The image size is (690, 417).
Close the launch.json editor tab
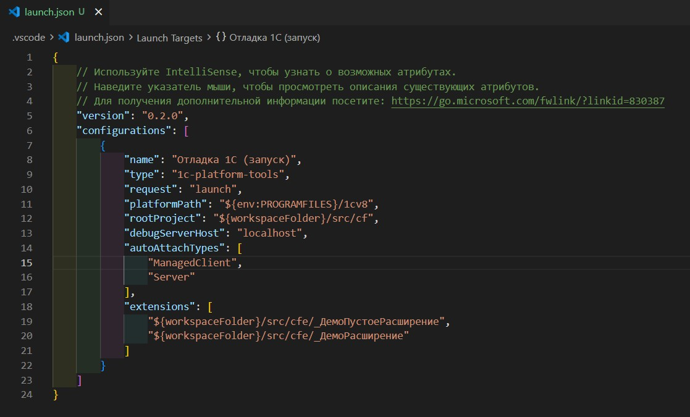pos(99,12)
